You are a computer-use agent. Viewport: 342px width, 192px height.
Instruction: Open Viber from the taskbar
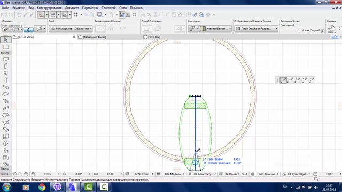[57, 187]
